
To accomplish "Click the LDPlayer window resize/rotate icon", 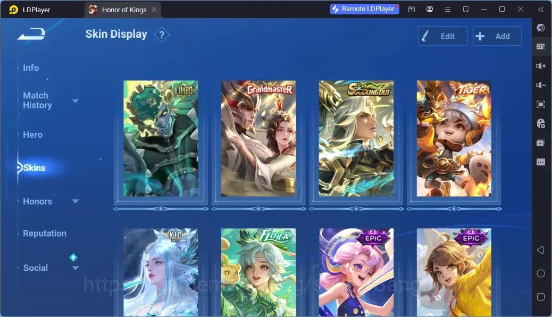I will [x=466, y=9].
